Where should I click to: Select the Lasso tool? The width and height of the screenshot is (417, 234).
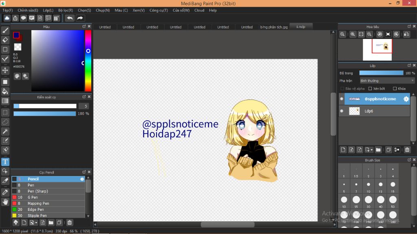tap(5, 122)
